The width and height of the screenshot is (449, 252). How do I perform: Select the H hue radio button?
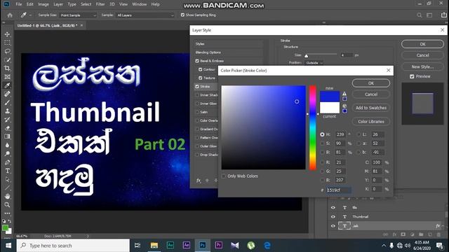pyautogui.click(x=322, y=134)
